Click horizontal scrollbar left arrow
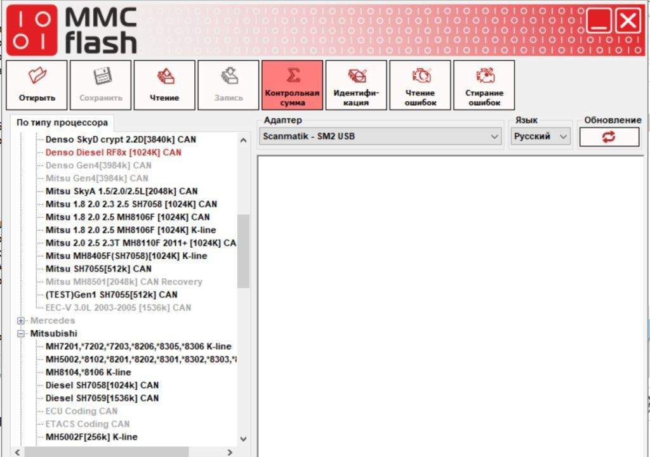 coord(17,452)
